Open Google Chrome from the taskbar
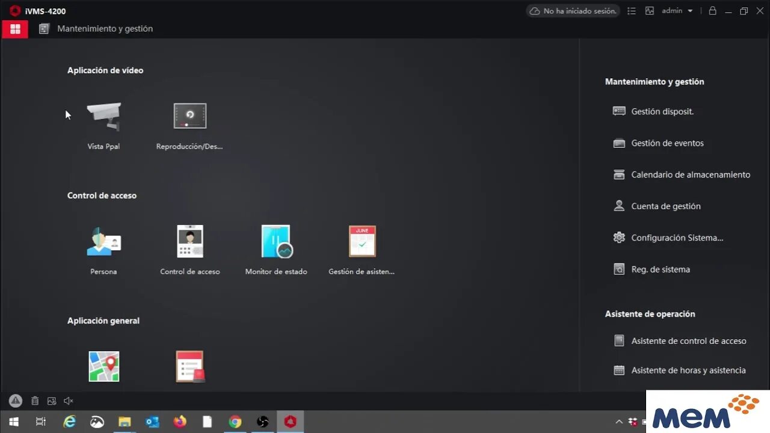Viewport: 770px width, 433px height. click(x=235, y=422)
